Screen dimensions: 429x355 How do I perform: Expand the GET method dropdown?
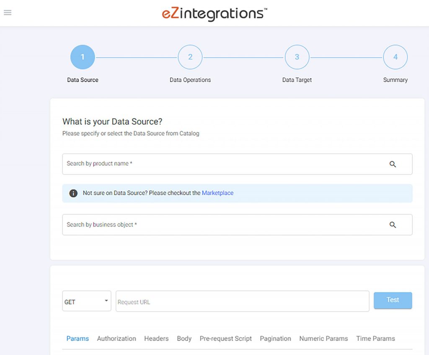point(87,301)
